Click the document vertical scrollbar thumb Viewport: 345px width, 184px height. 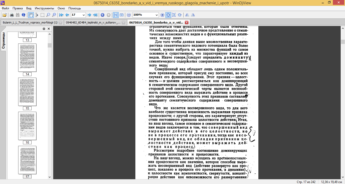coord(343,42)
